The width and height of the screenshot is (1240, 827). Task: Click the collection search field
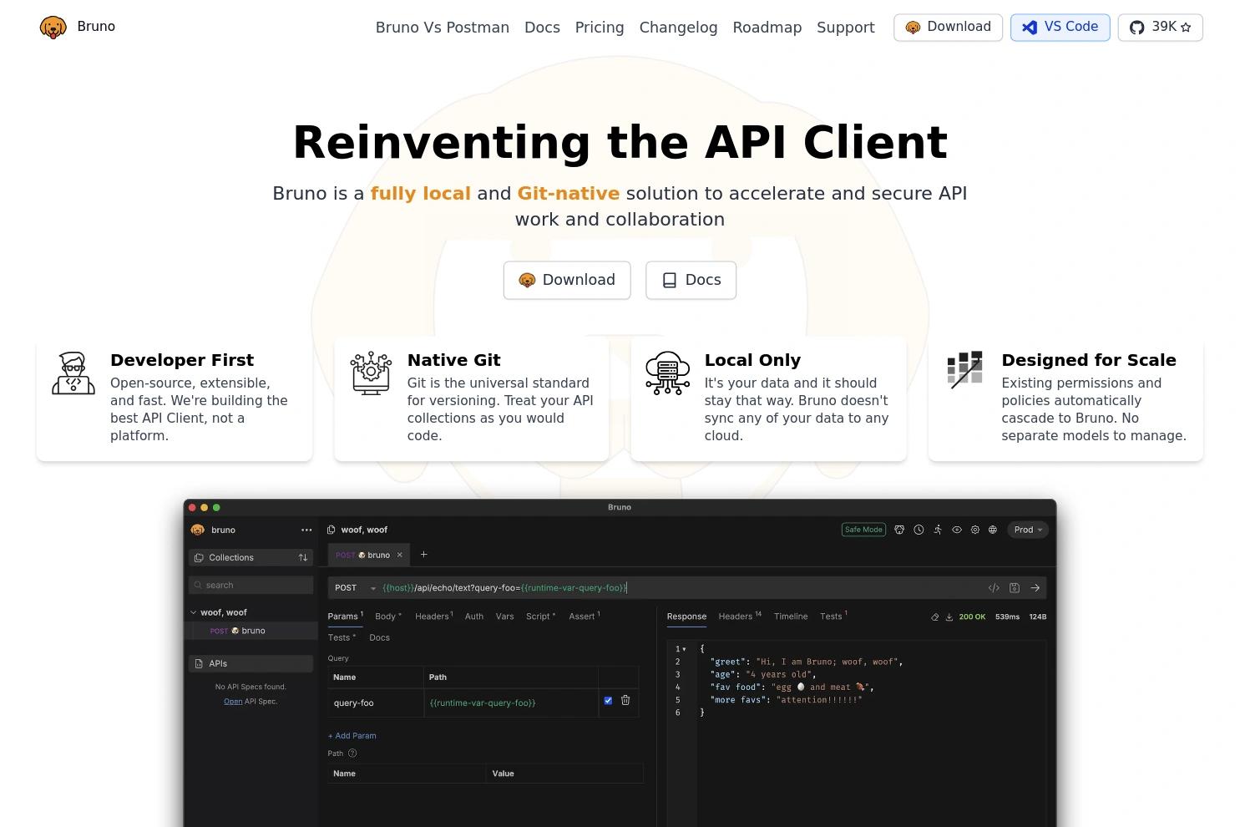[x=251, y=585]
